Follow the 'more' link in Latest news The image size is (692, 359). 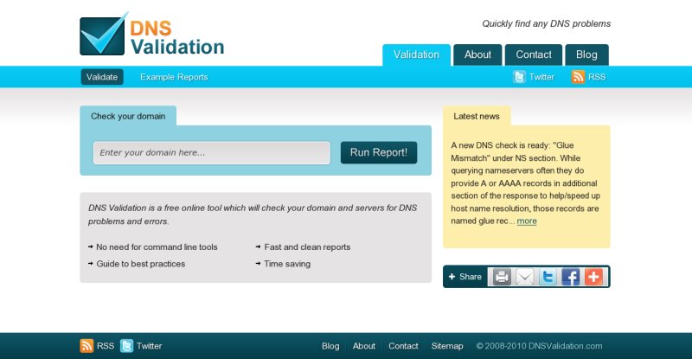pos(527,221)
